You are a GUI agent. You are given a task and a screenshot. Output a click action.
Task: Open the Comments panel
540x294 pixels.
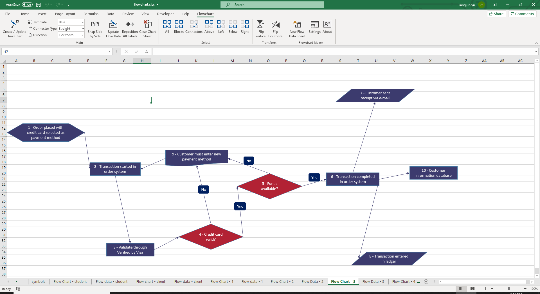pos(522,14)
